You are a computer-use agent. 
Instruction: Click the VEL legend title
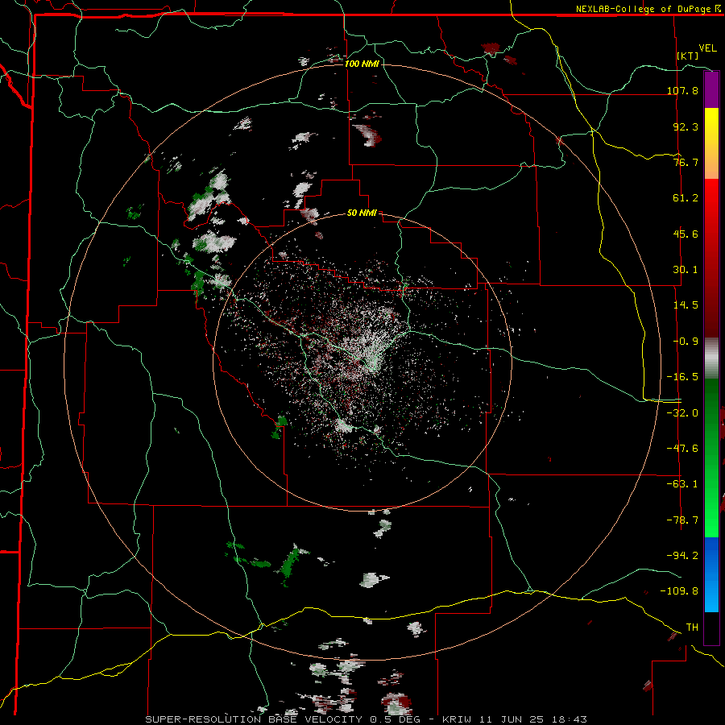(707, 48)
